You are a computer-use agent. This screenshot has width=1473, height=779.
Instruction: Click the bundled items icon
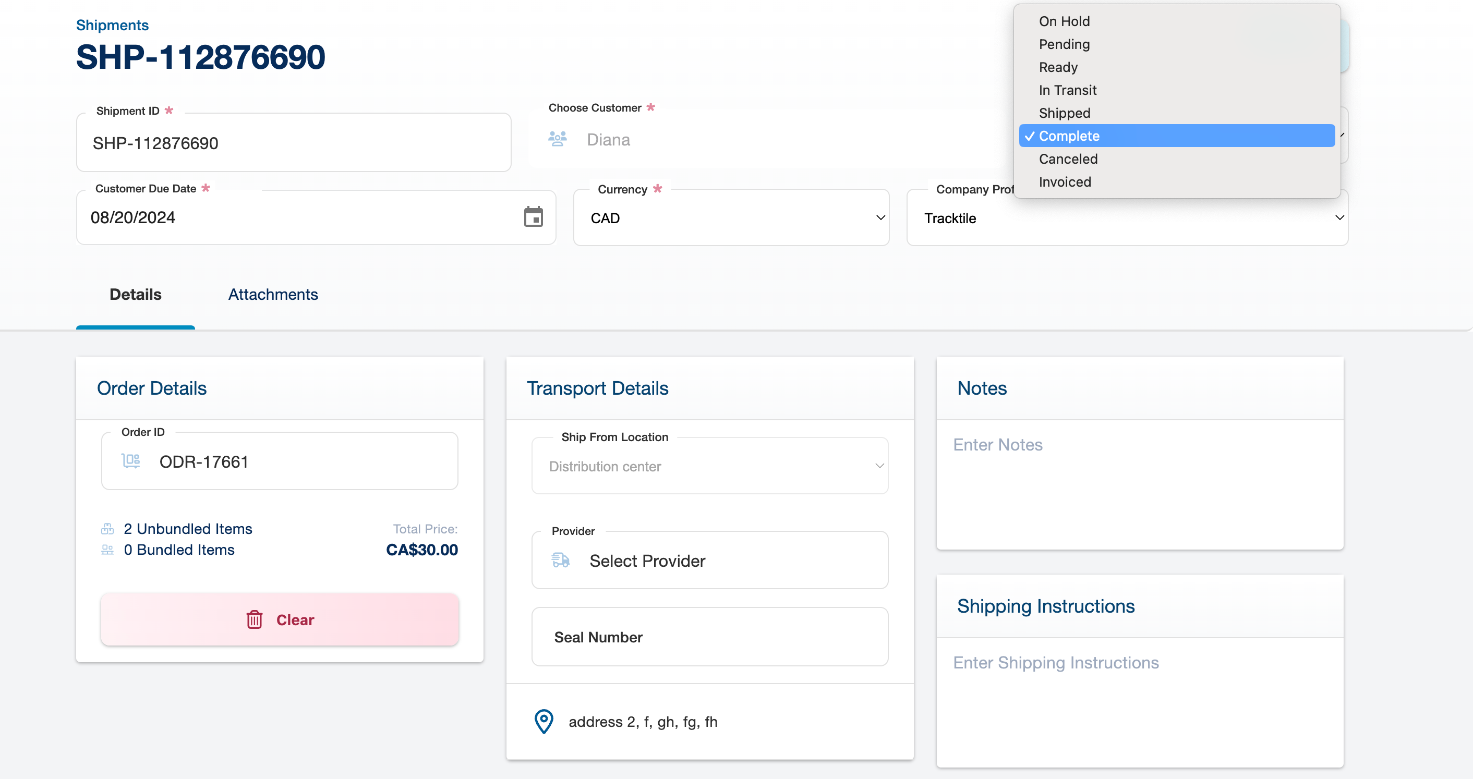click(x=107, y=550)
